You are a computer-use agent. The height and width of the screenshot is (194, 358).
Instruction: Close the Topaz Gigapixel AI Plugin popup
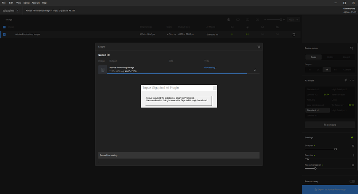(x=215, y=88)
